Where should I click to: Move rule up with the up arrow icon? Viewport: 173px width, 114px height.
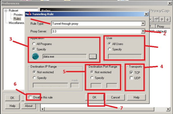[x=162, y=20]
